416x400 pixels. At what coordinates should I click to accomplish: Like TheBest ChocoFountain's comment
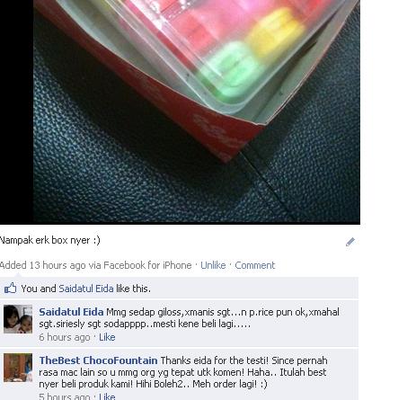[x=107, y=396]
